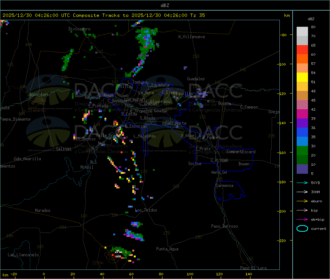The height and width of the screenshot is (279, 330).
Task: Click the 'dBZ' title at the top
Action: [165, 5]
